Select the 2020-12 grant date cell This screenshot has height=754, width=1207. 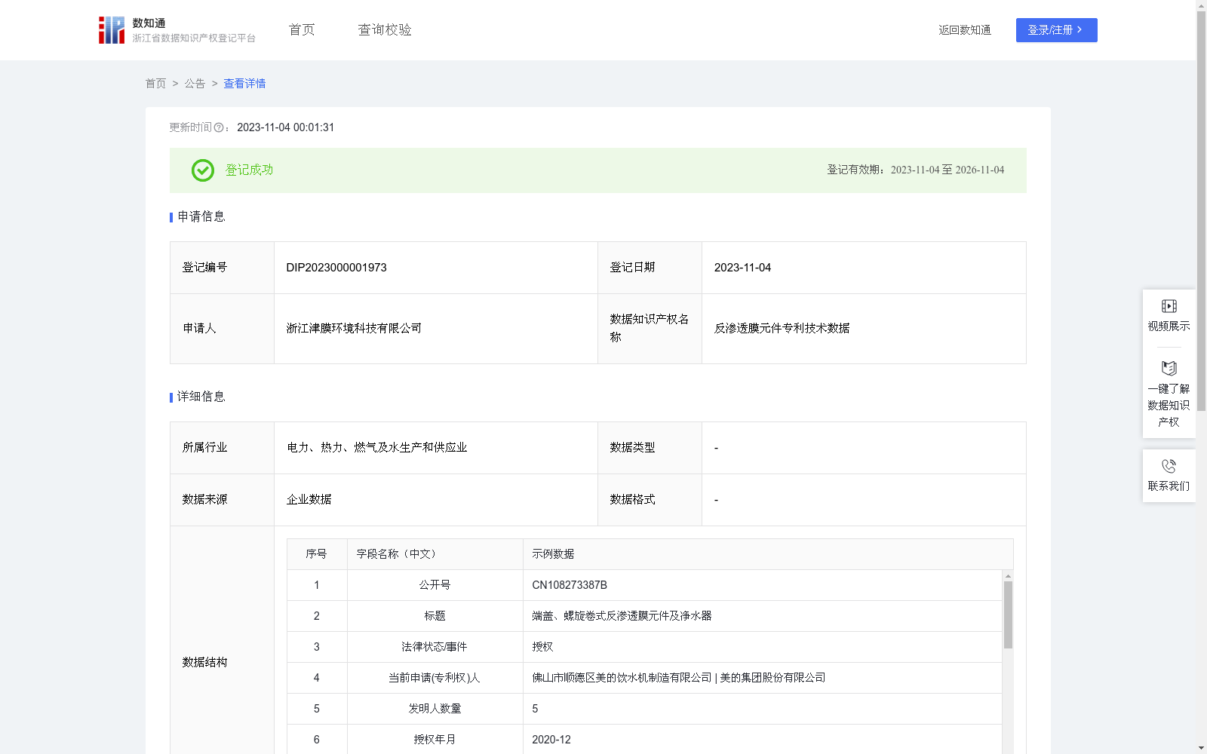(762, 740)
